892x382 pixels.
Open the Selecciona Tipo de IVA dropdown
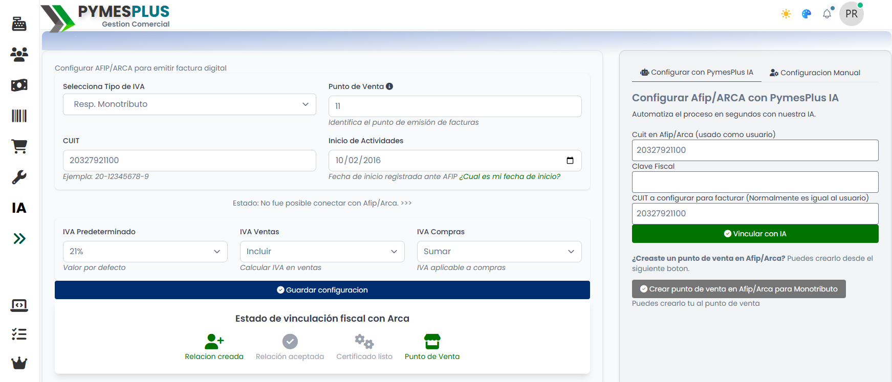[x=189, y=104]
